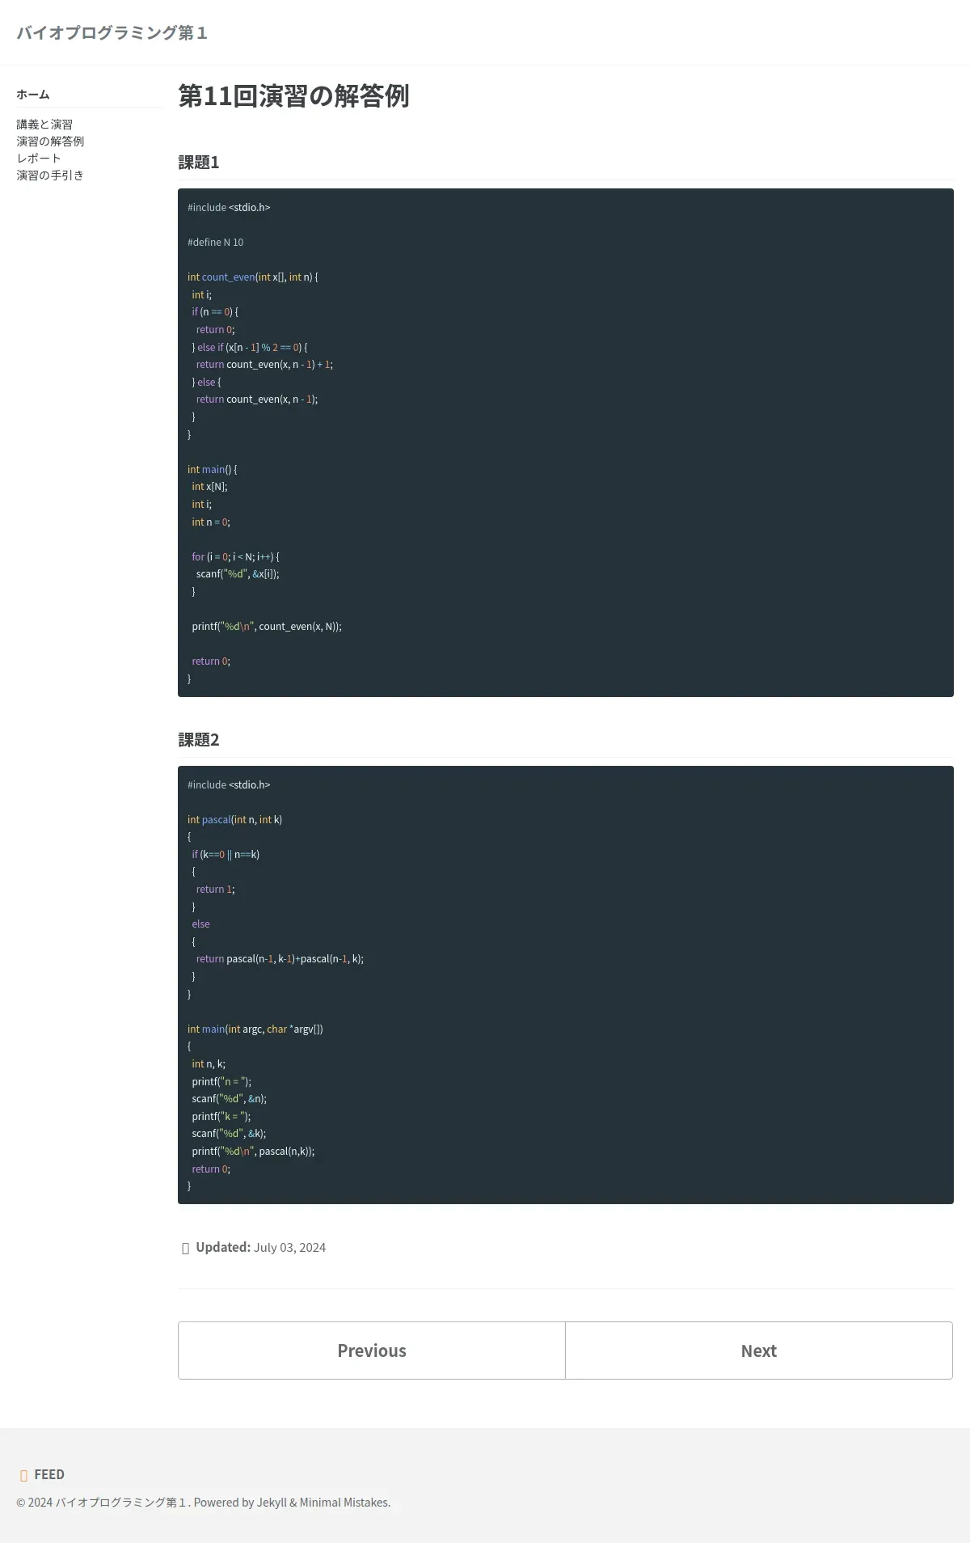Click the Next page button
The height and width of the screenshot is (1543, 970).
(x=759, y=1351)
